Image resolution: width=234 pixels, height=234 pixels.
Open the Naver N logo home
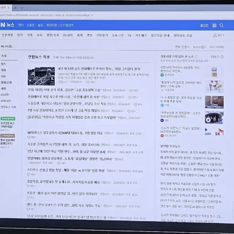(x=3, y=25)
